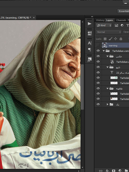Collapse panels double-arrow icon
This screenshot has height=172, width=129.
point(92,17)
